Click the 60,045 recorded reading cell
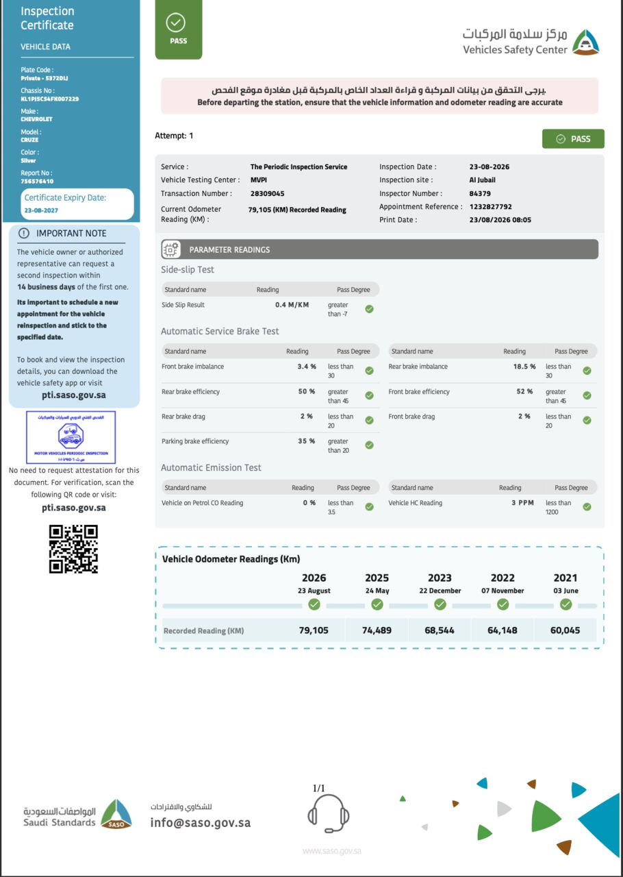This screenshot has height=877, width=623. click(x=565, y=630)
